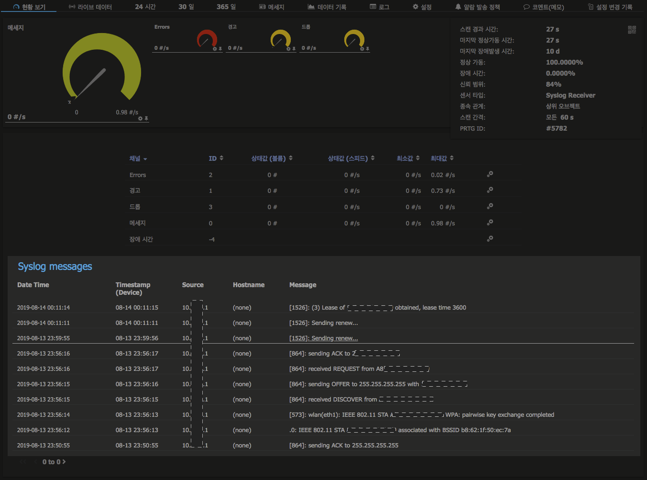Sort by 최대값 column
This screenshot has width=647, height=480.
tap(442, 158)
